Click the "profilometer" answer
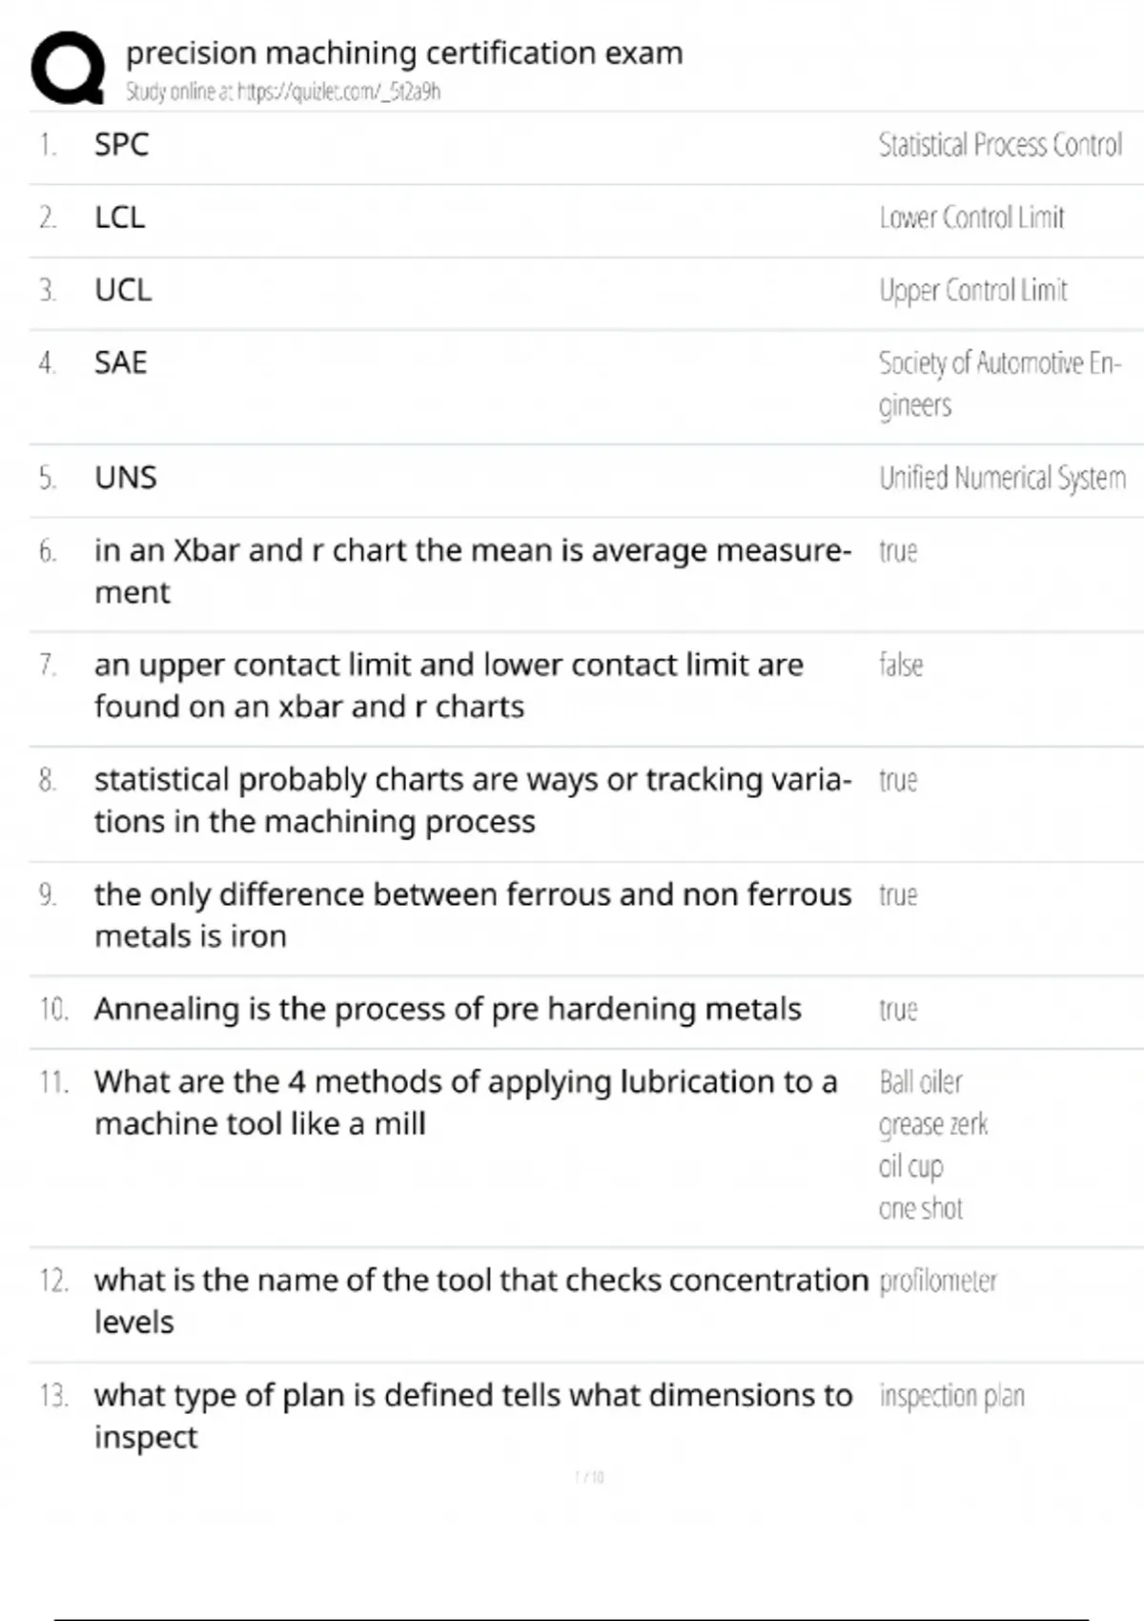 click(938, 1281)
